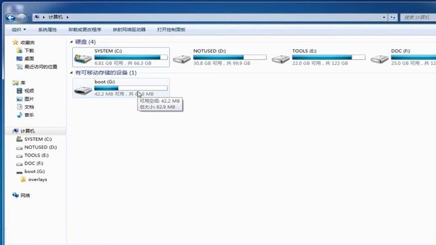Click 系统属性 in the toolbar
This screenshot has width=436, height=245.
[48, 29]
